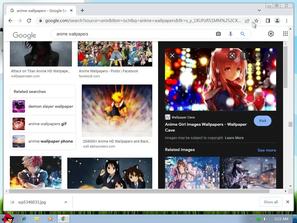Image resolution: width=297 pixels, height=223 pixels.
Task: Click the 3:23 AM clock
Action: click(281, 219)
